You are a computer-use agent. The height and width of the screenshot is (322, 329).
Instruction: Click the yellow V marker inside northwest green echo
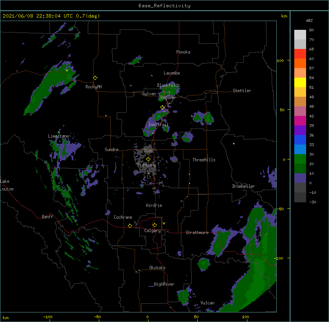pos(67,70)
